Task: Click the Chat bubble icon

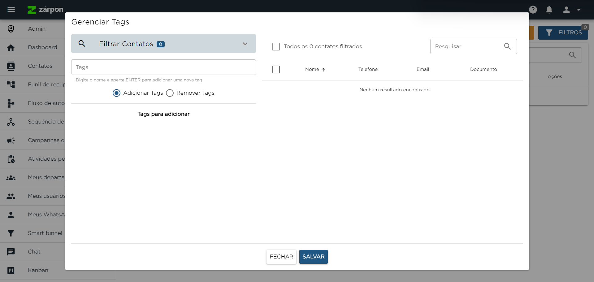Action: coord(11,252)
